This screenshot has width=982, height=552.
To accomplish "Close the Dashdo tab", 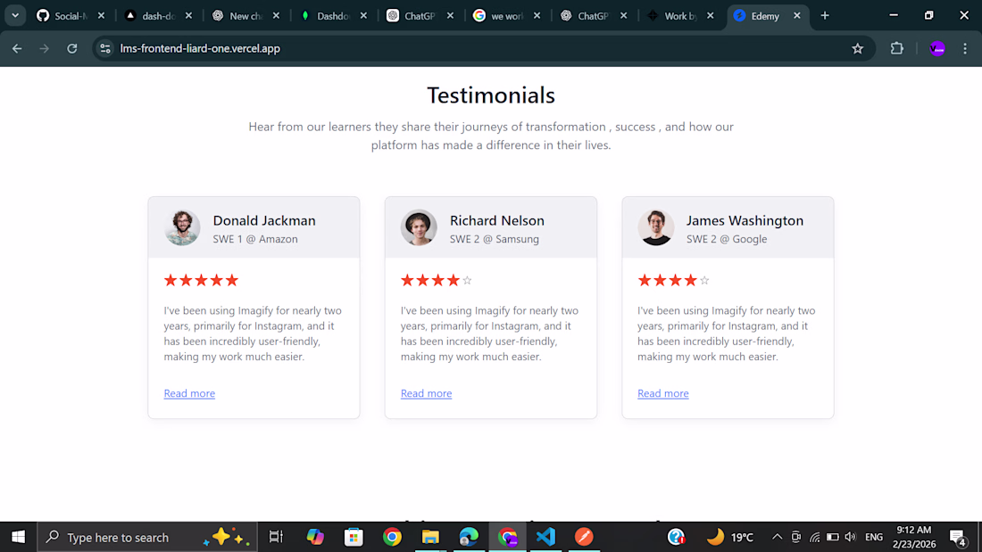I will coord(363,16).
